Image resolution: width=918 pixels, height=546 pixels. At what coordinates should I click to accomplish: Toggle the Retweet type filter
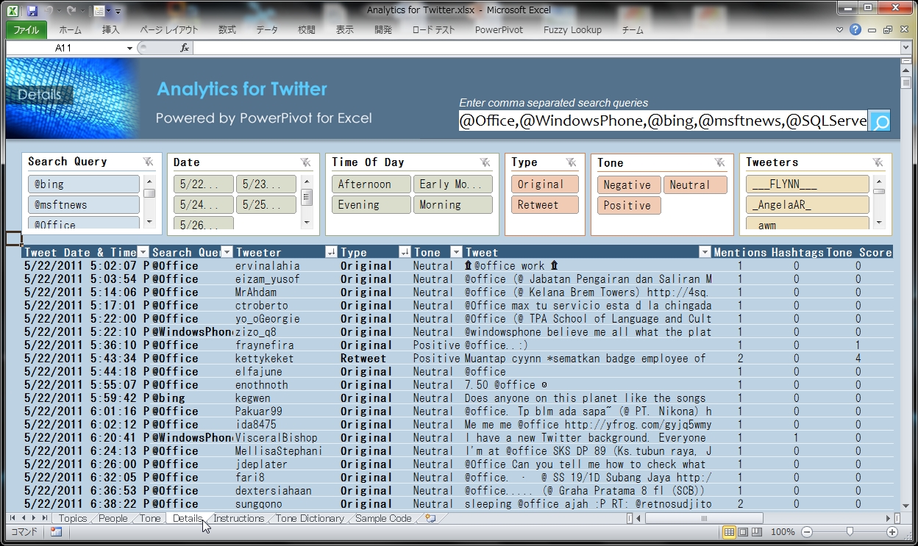point(545,204)
